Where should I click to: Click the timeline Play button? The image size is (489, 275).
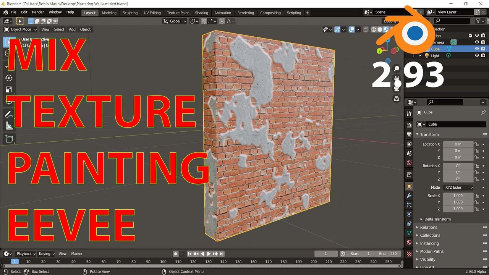[209, 254]
